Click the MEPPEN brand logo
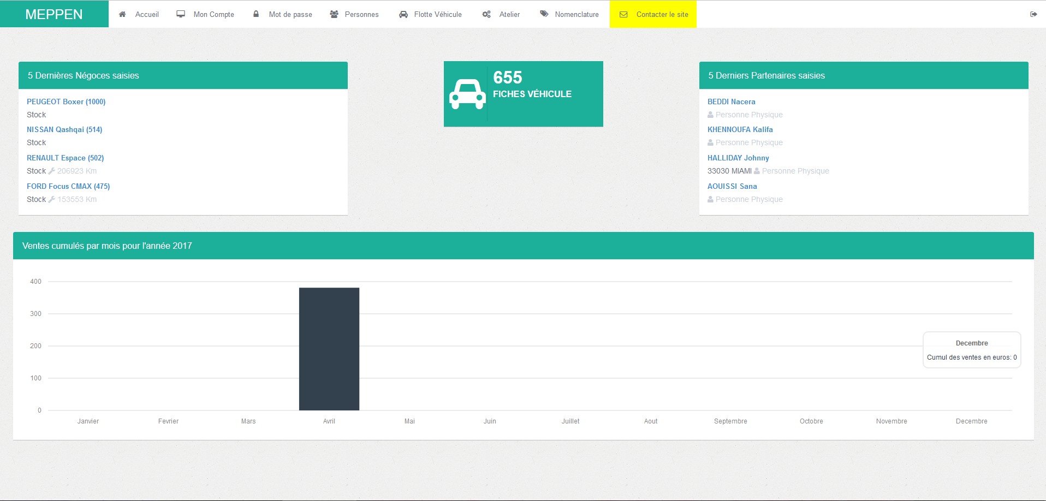This screenshot has height=501, width=1046. tap(54, 14)
